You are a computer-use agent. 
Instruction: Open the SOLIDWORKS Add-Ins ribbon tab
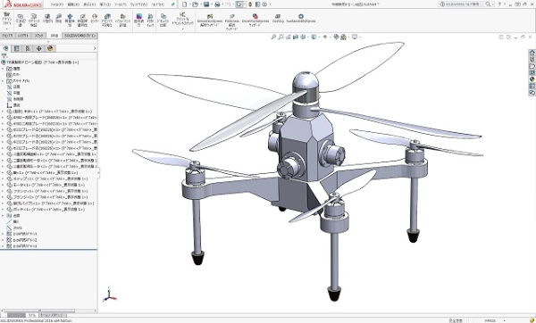80,36
